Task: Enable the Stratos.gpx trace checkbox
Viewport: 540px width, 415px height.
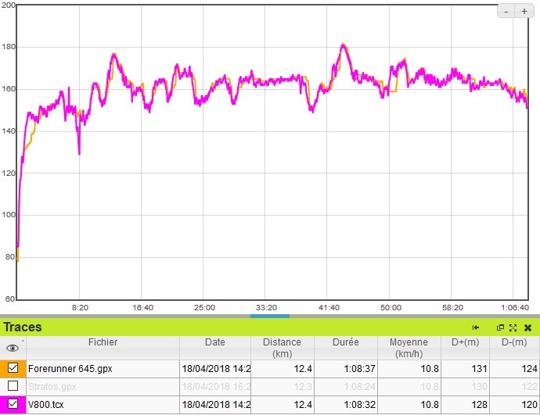Action: (13, 386)
